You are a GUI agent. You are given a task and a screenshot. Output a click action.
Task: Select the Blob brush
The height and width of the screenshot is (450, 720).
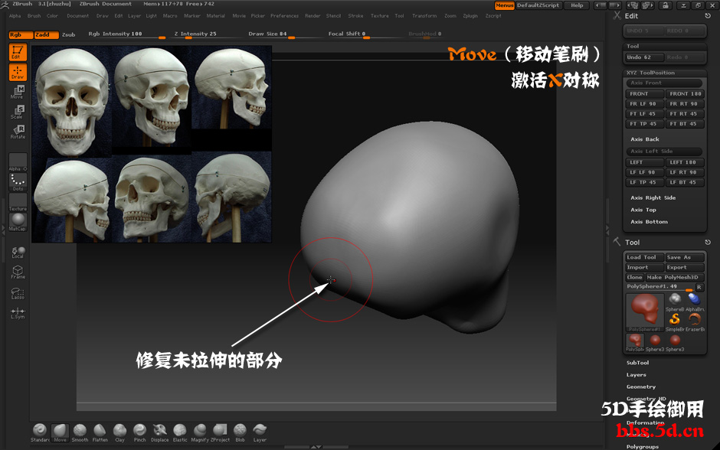point(240,432)
